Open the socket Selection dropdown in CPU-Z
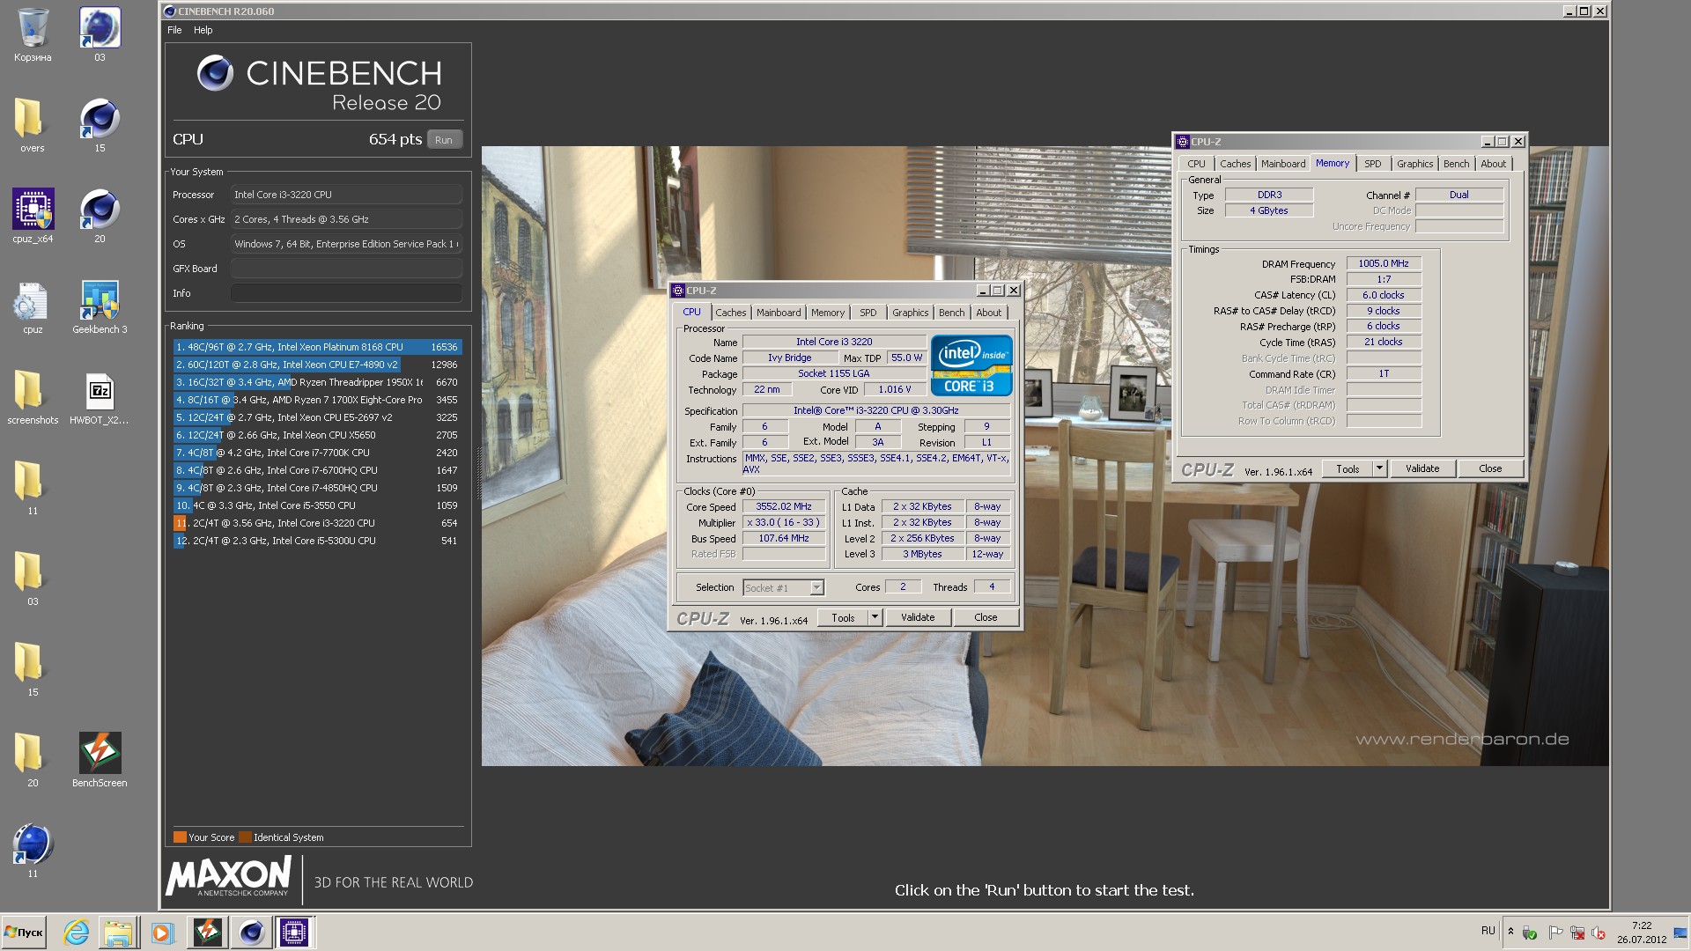This screenshot has height=951, width=1691. pyautogui.click(x=782, y=587)
